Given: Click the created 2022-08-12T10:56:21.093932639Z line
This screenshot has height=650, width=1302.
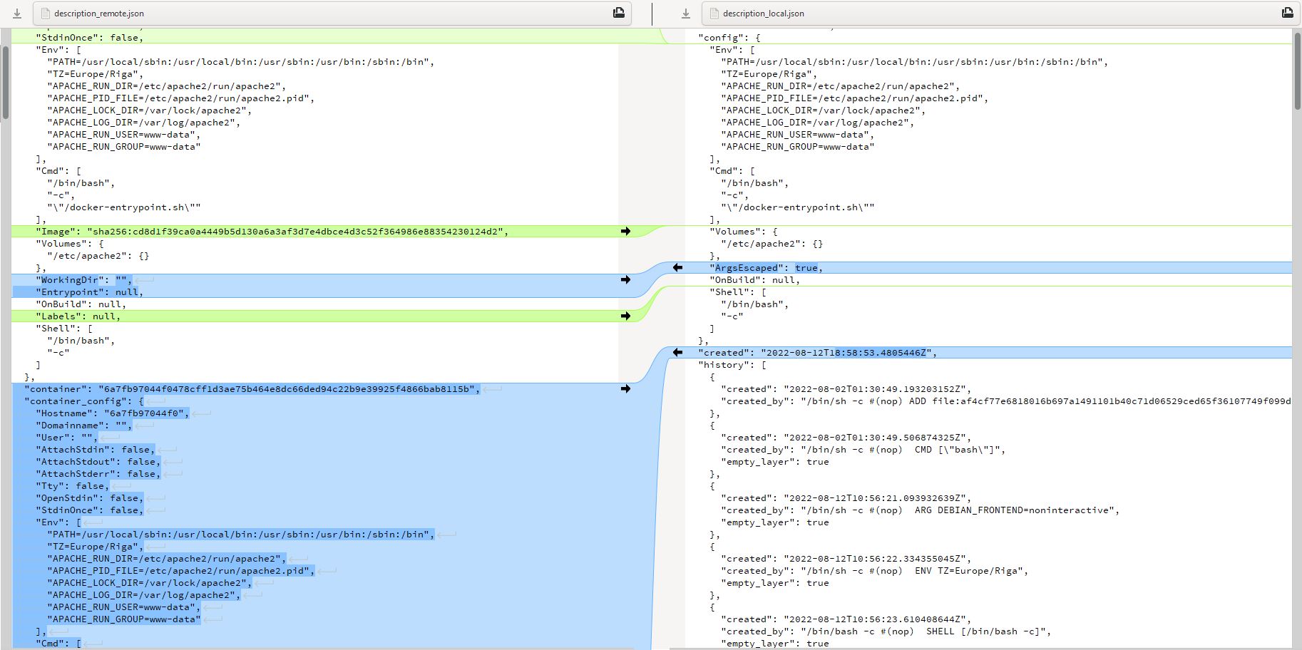Looking at the screenshot, I should (x=846, y=498).
